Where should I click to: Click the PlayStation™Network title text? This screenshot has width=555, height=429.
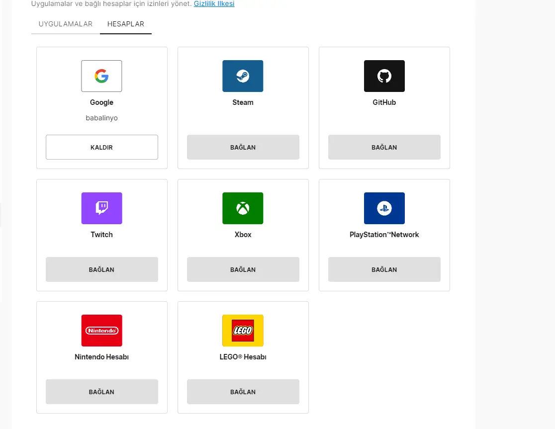point(384,235)
